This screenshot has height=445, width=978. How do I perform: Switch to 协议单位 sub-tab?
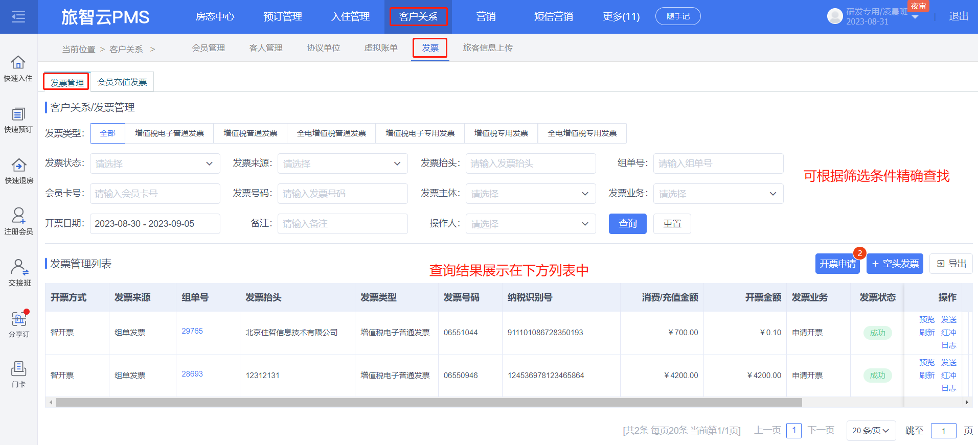pos(324,48)
